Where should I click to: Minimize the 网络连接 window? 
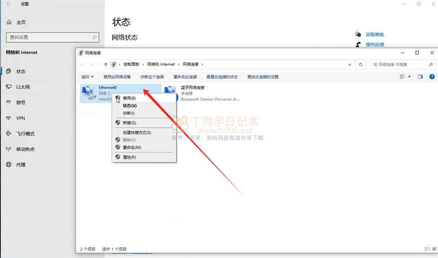403,53
